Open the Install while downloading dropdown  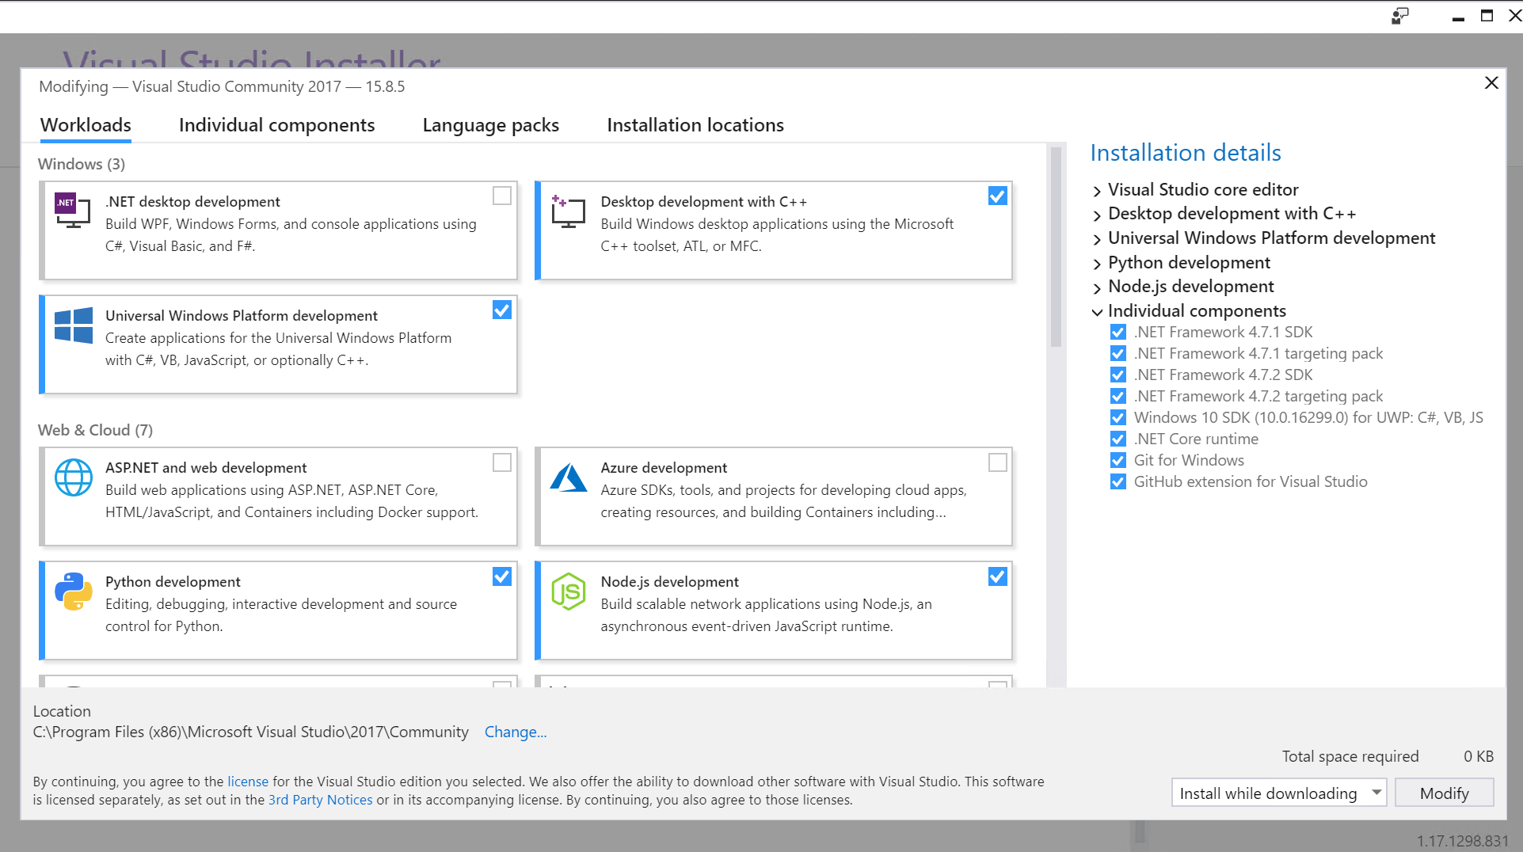click(x=1278, y=793)
